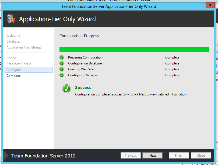Select the Complete step in sidebar
This screenshot has height=165, width=218.
13,76
